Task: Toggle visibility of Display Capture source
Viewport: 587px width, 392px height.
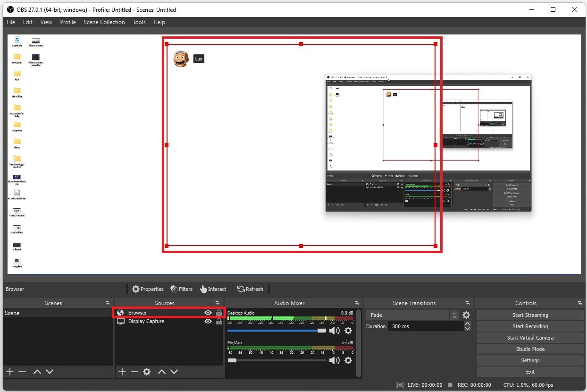Action: point(208,321)
